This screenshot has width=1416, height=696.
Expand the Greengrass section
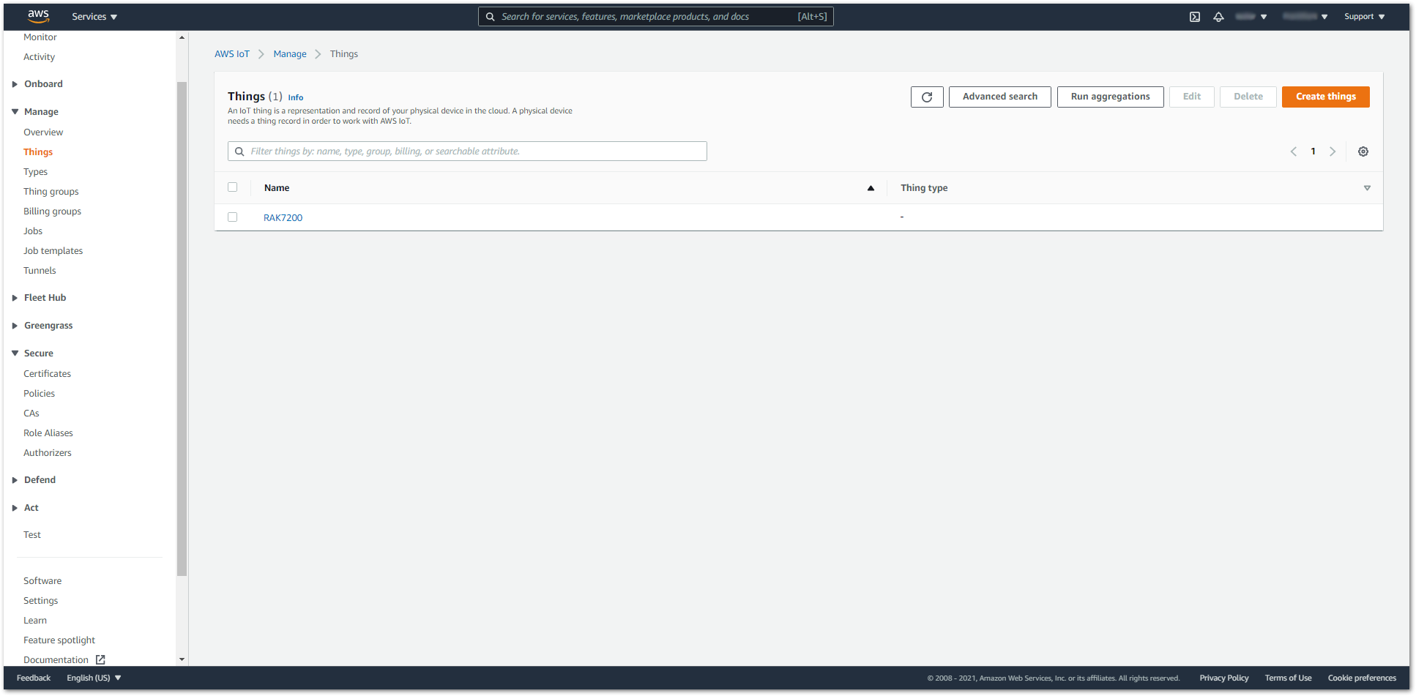pos(48,325)
